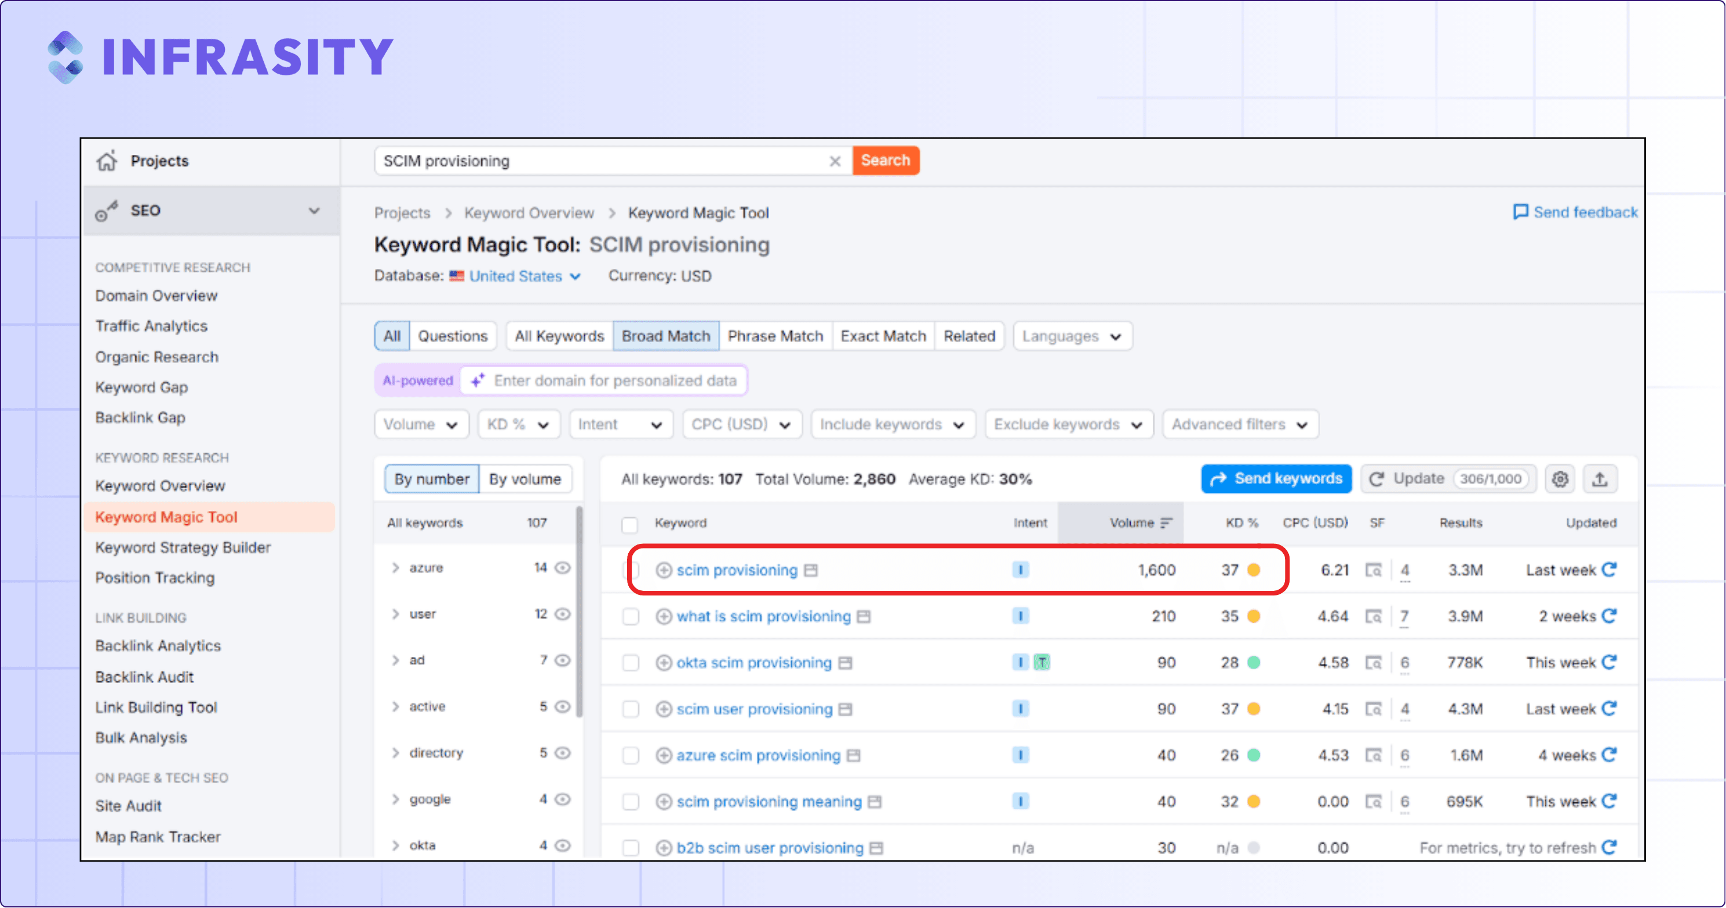Open the KD % filter dropdown

tap(519, 424)
